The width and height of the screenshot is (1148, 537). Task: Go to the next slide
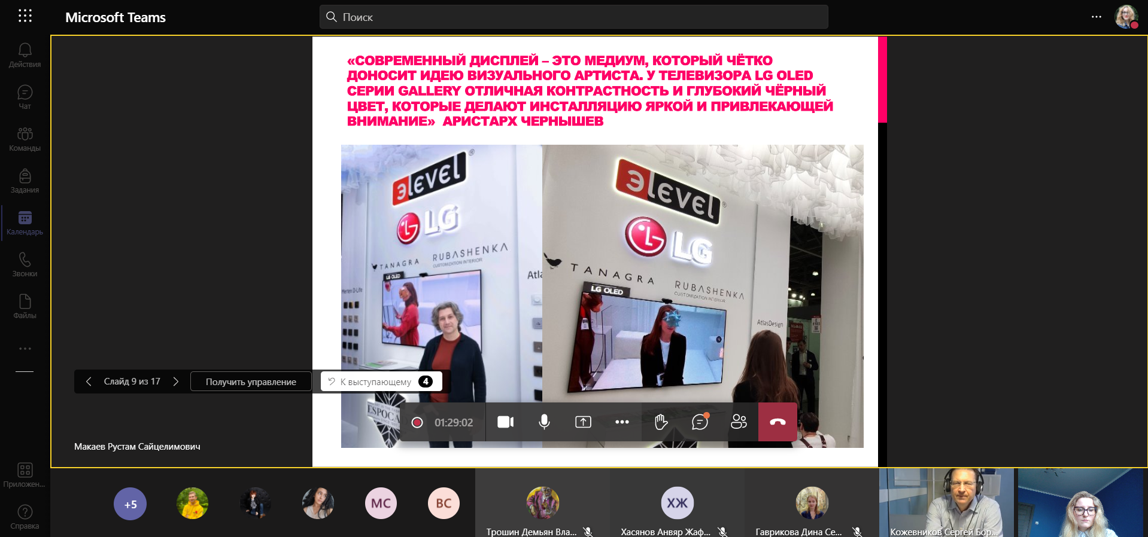[175, 382]
